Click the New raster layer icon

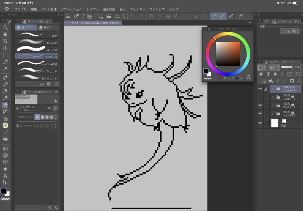coord(264,81)
